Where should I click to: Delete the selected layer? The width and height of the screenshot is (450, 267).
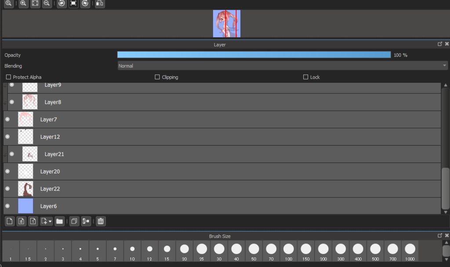pos(101,221)
